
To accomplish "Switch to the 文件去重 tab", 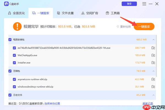I will coord(65,13).
